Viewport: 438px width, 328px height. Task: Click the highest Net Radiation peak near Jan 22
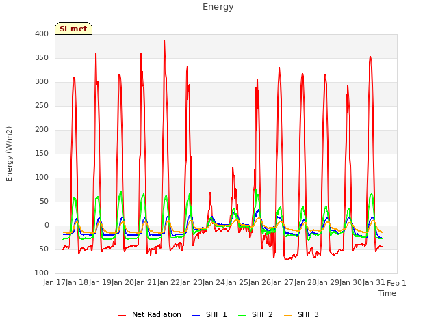tap(164, 40)
